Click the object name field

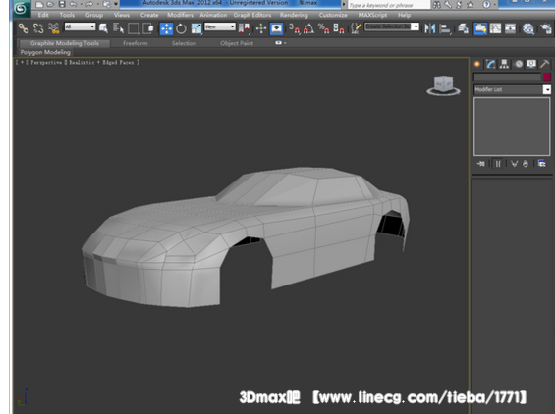pyautogui.click(x=507, y=77)
